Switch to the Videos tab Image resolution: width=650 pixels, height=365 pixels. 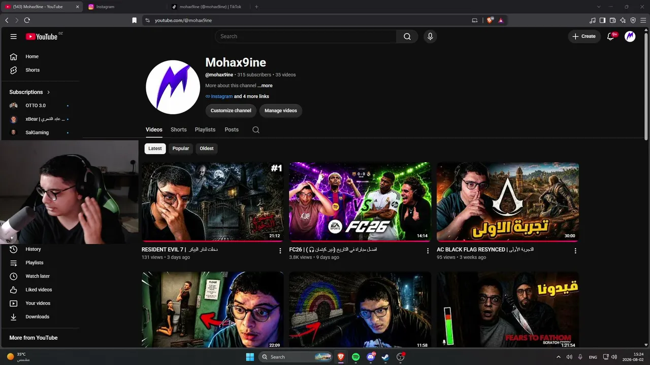pyautogui.click(x=154, y=130)
